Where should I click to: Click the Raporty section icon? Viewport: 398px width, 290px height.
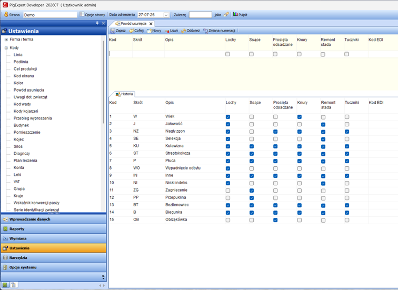point(5,229)
